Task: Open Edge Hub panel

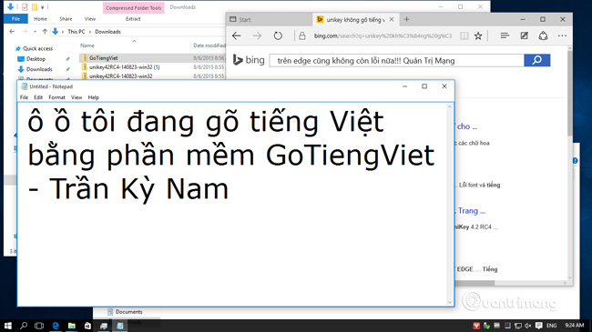Action: [505, 35]
